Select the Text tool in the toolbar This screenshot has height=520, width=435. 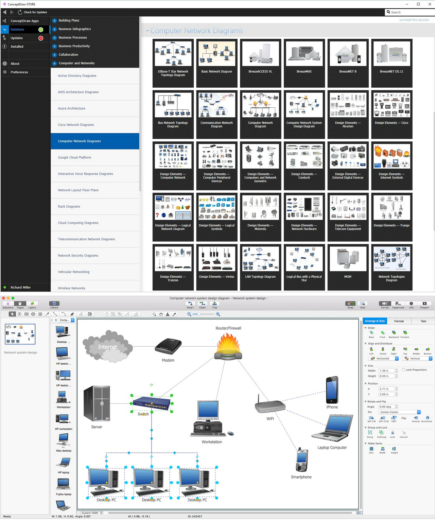(19, 314)
